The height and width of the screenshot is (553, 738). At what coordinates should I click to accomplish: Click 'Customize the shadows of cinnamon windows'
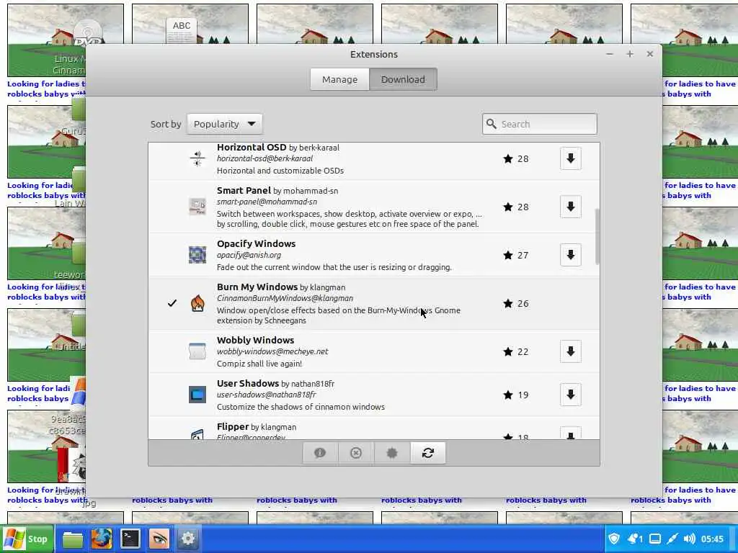tap(301, 407)
